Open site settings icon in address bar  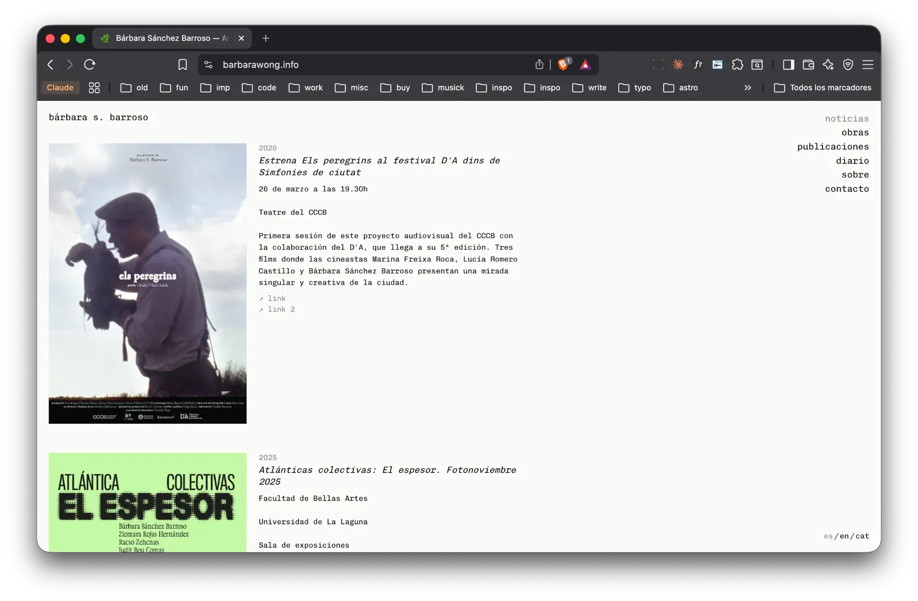[x=208, y=65]
